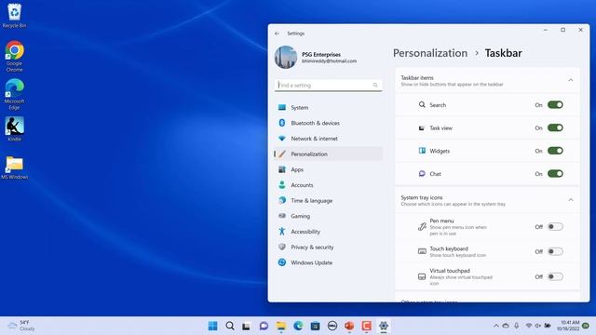Open File Explorer from taskbar
The image size is (596, 335).
tap(281, 326)
